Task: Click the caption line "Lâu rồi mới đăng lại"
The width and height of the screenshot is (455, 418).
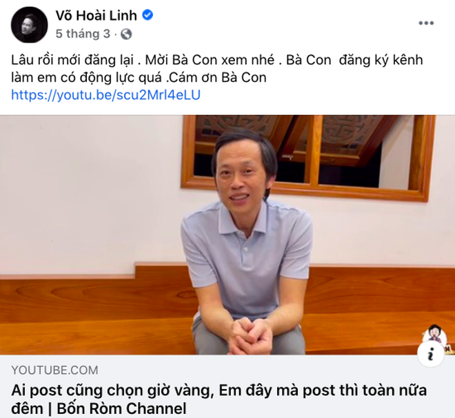Action: (72, 60)
